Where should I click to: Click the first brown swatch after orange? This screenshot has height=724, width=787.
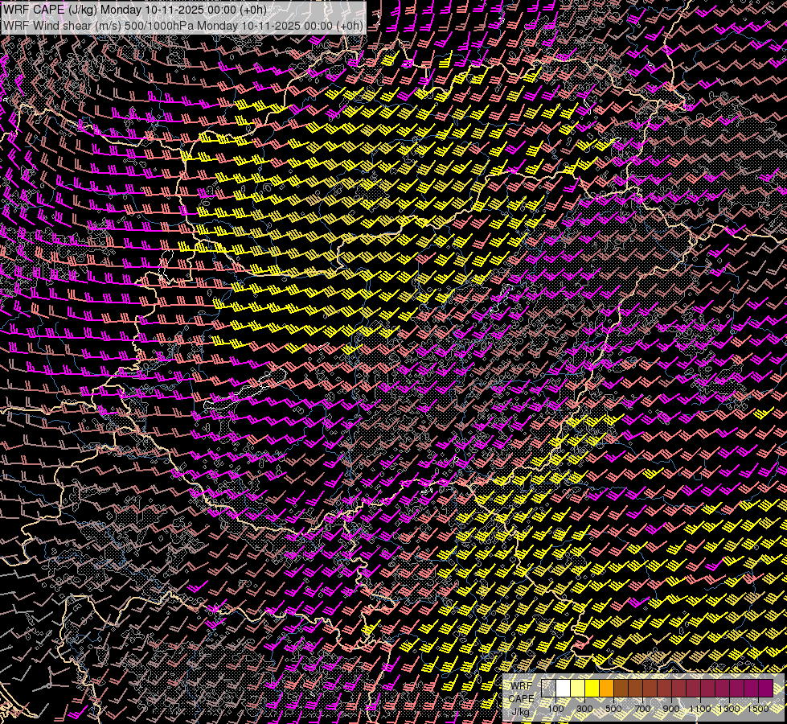coord(621,688)
